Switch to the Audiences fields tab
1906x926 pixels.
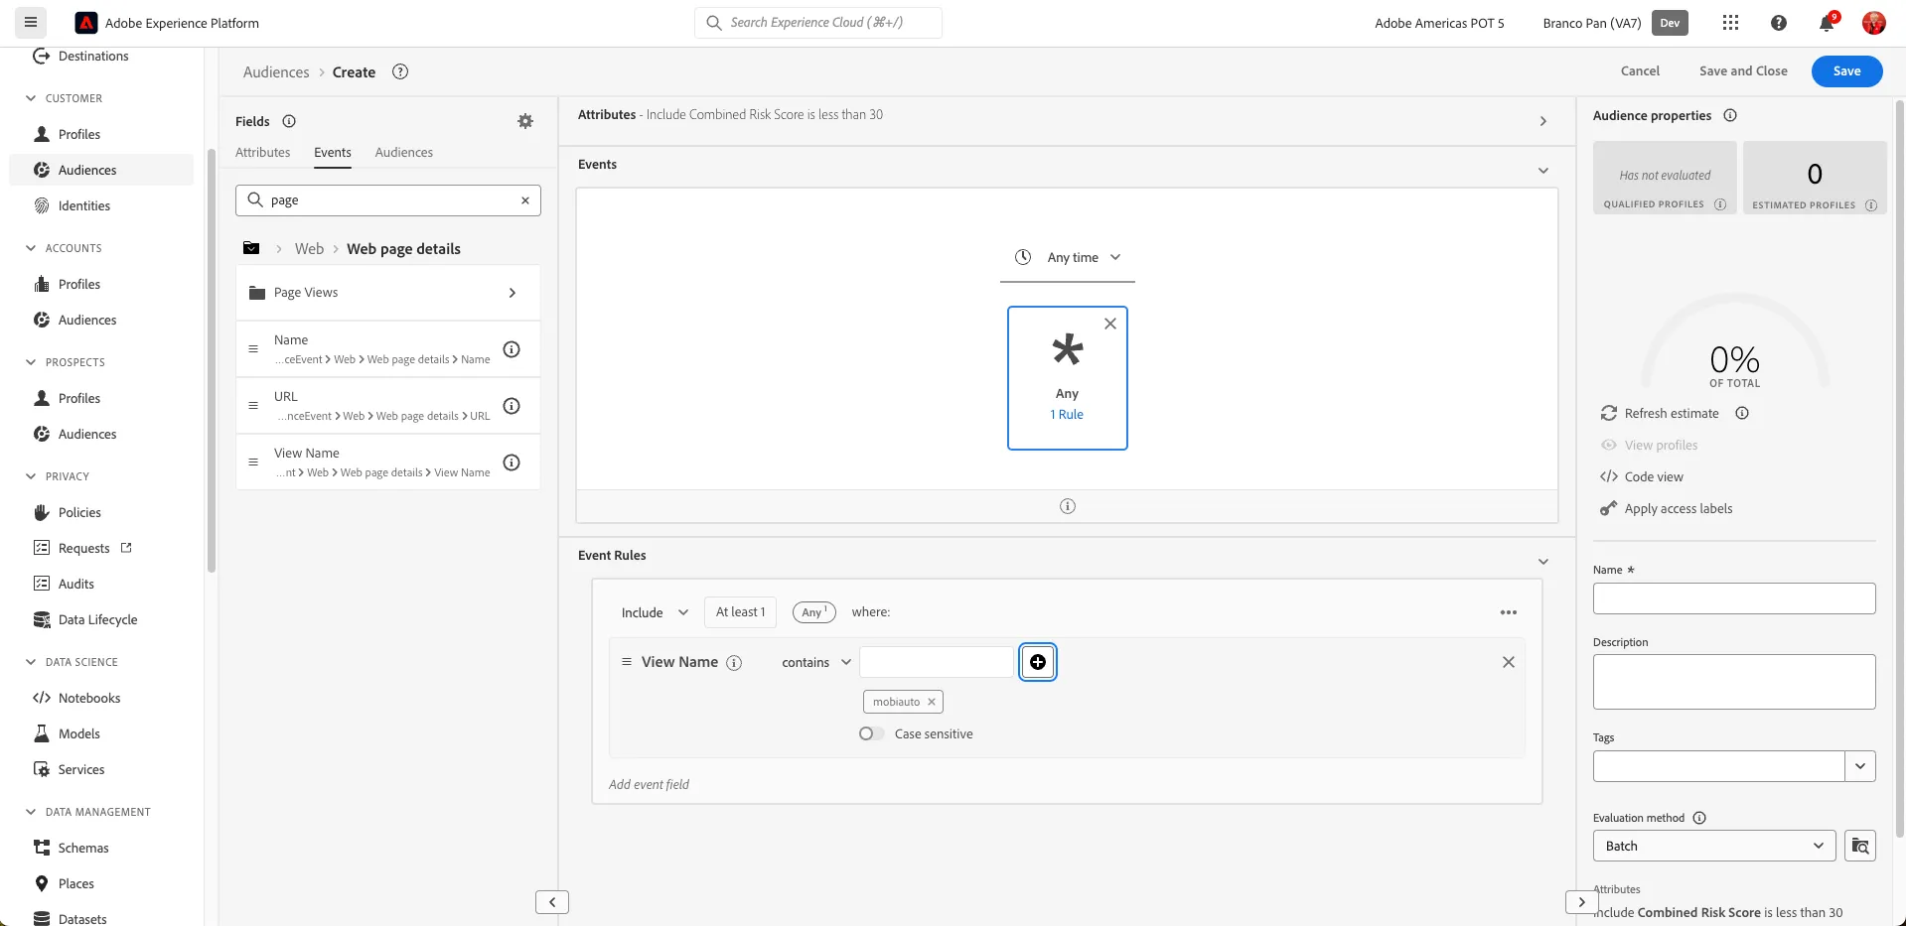[404, 152]
